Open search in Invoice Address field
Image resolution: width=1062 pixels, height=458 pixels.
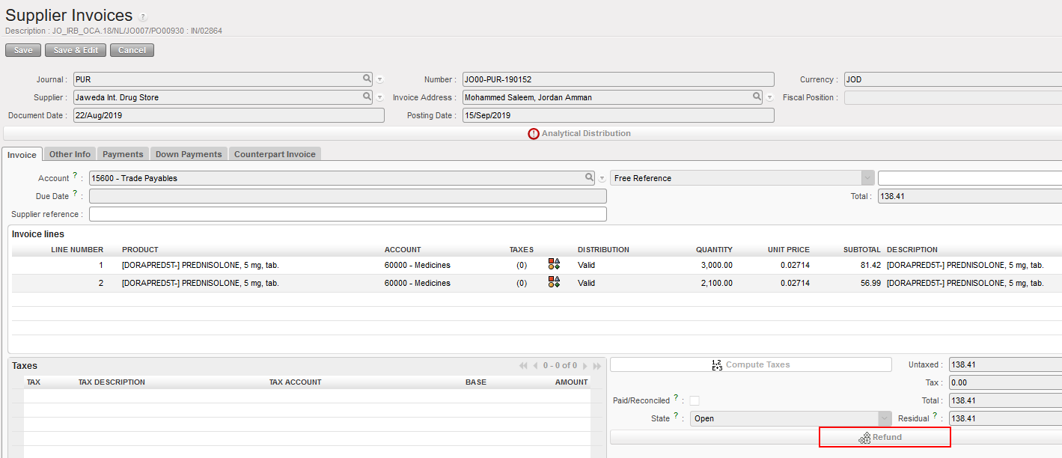click(x=757, y=97)
